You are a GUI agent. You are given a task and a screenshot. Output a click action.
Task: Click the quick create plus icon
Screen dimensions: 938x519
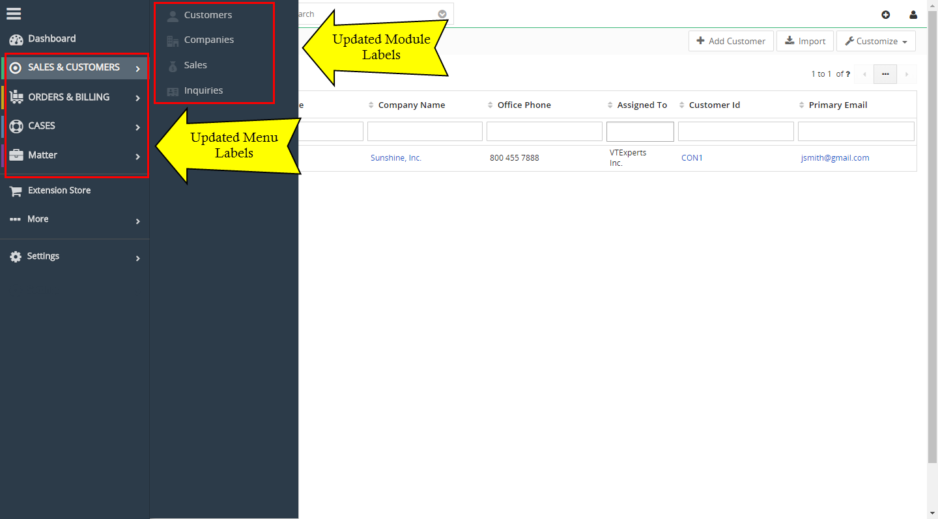(885, 14)
